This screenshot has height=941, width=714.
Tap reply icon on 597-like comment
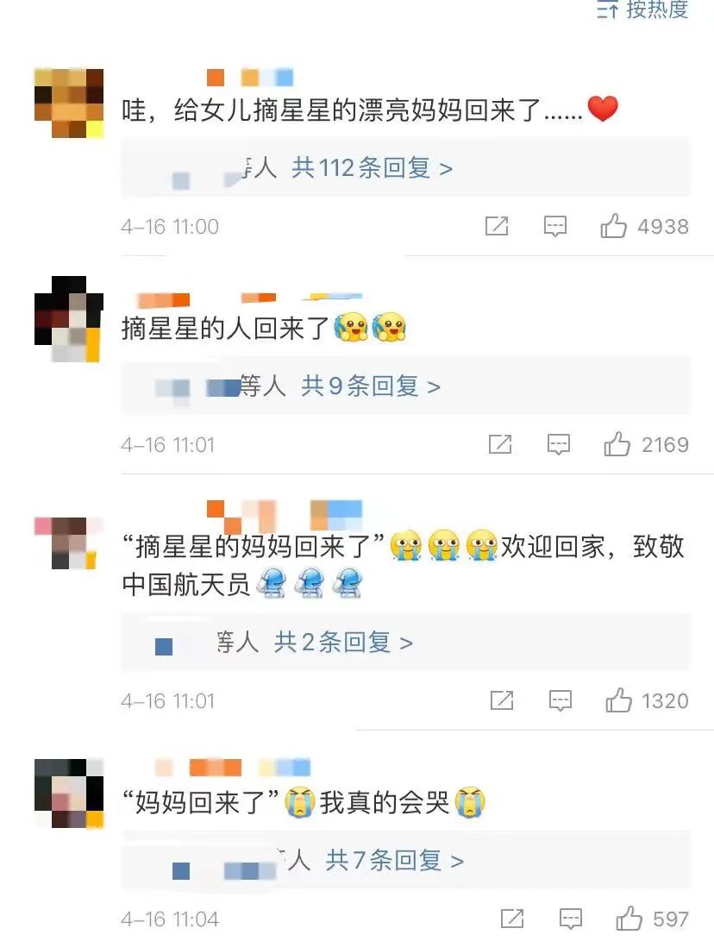pyautogui.click(x=571, y=919)
